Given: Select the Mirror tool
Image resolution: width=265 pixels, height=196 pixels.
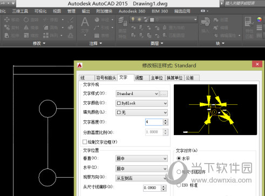Looking at the screenshot, I should 31,28.
